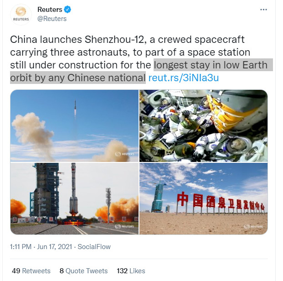Click the @Reuters handle
283x281 pixels.
(x=51, y=19)
